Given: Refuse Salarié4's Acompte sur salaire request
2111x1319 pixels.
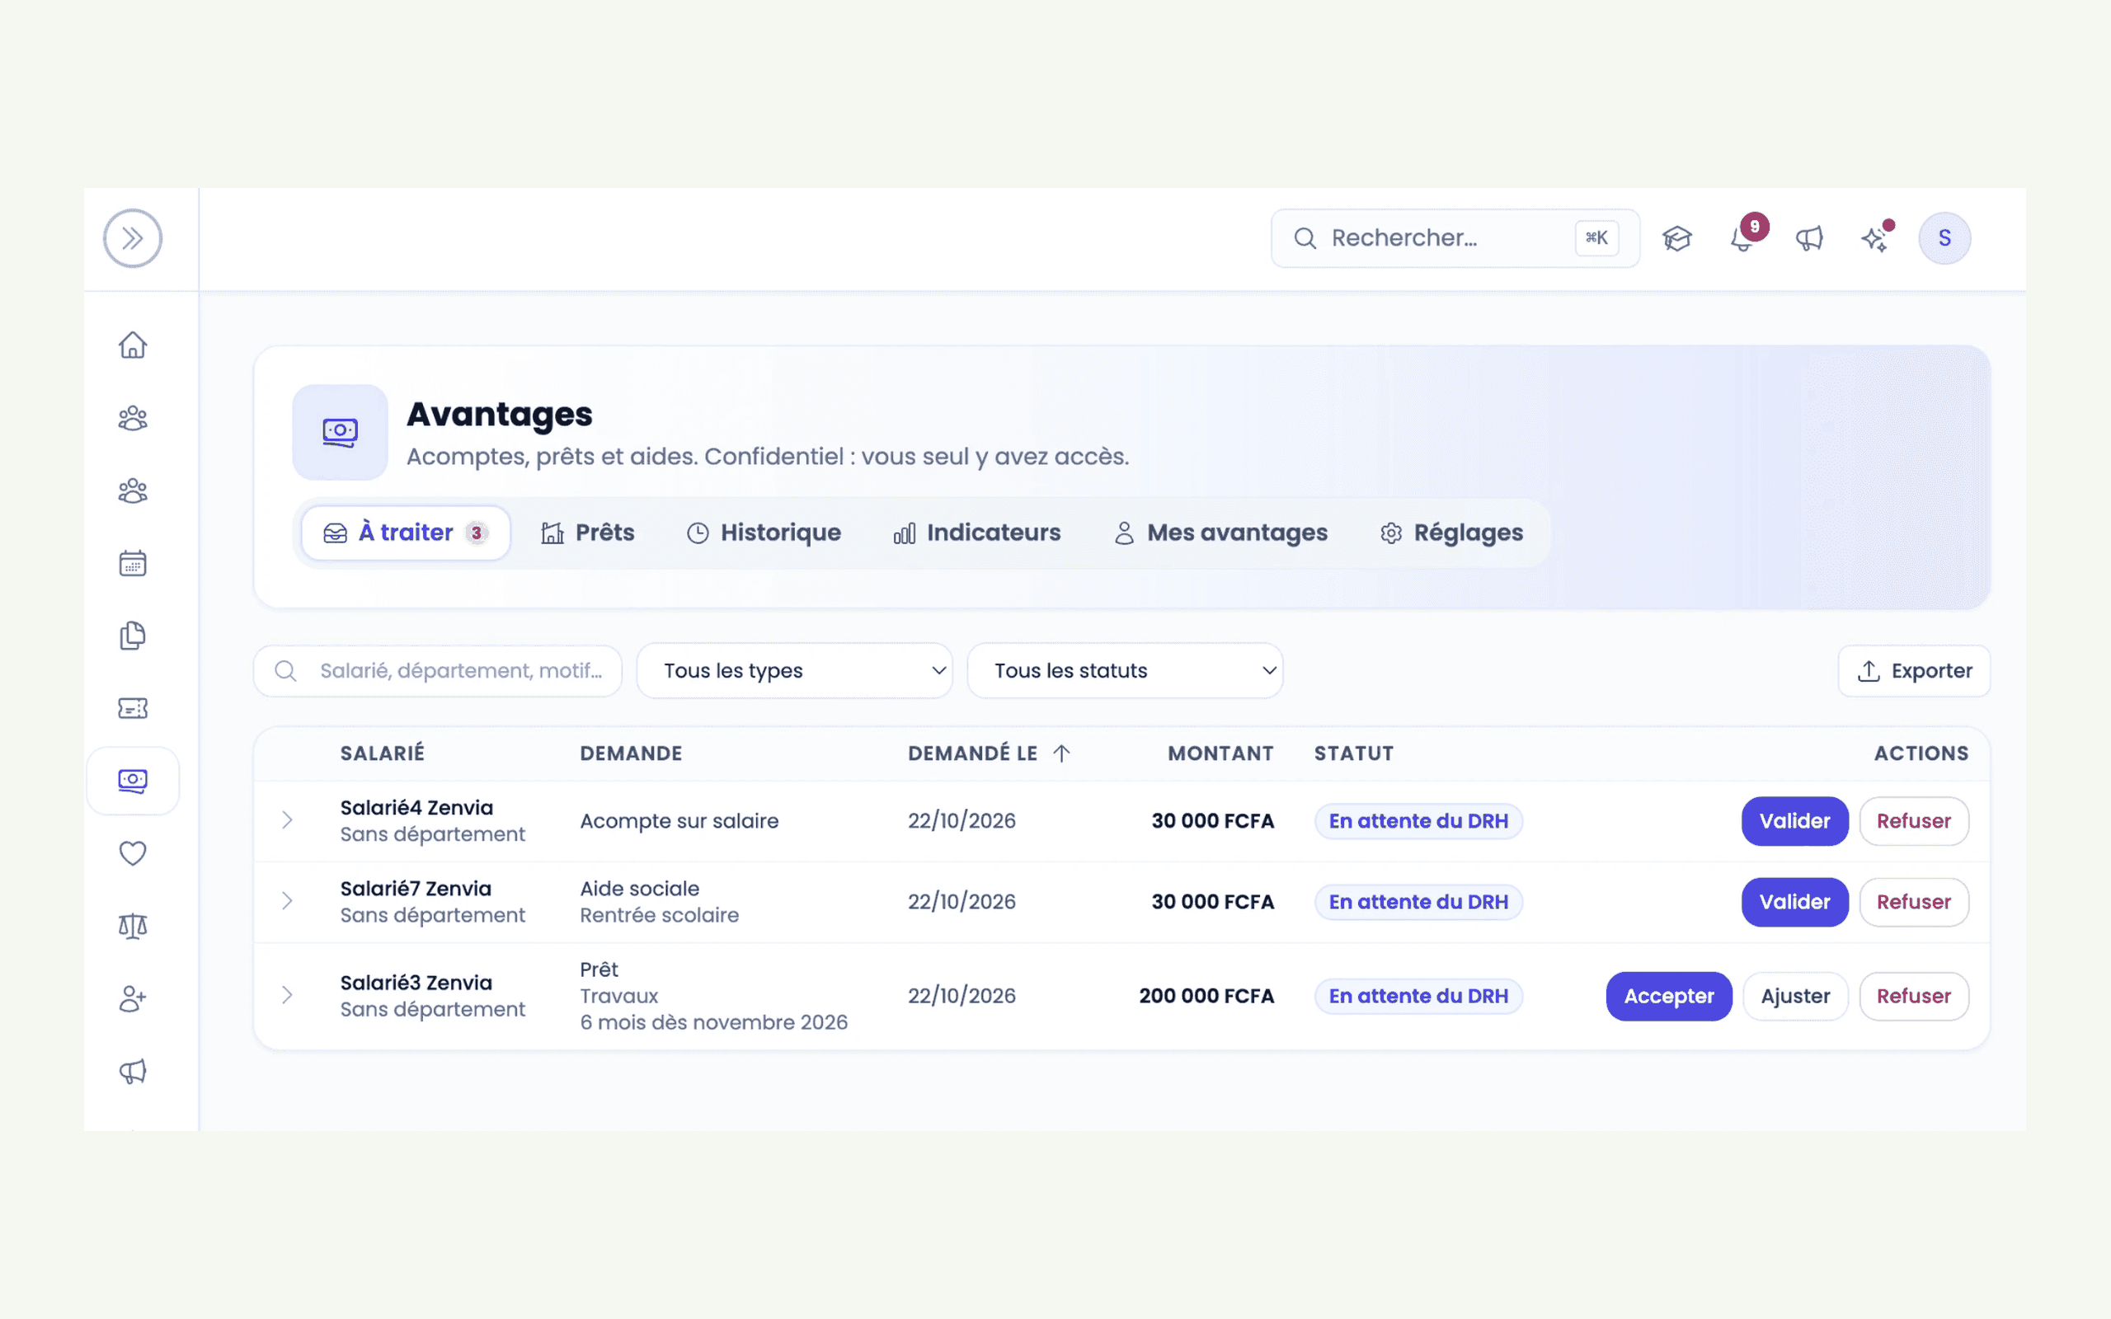Looking at the screenshot, I should pos(1914,821).
